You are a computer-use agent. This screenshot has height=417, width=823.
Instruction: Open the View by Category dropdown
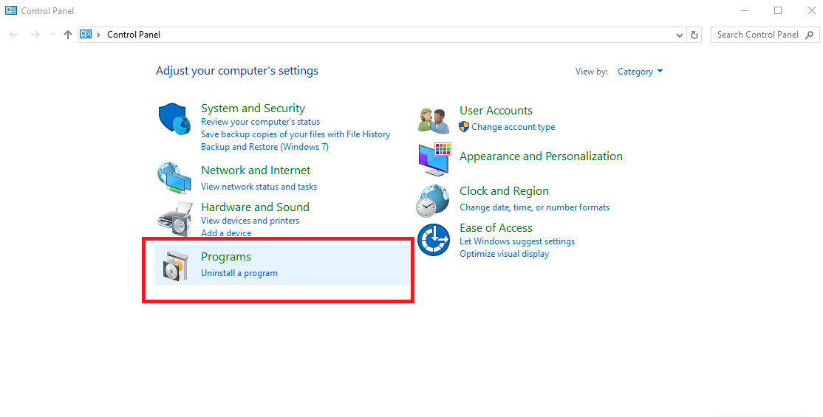coord(640,72)
